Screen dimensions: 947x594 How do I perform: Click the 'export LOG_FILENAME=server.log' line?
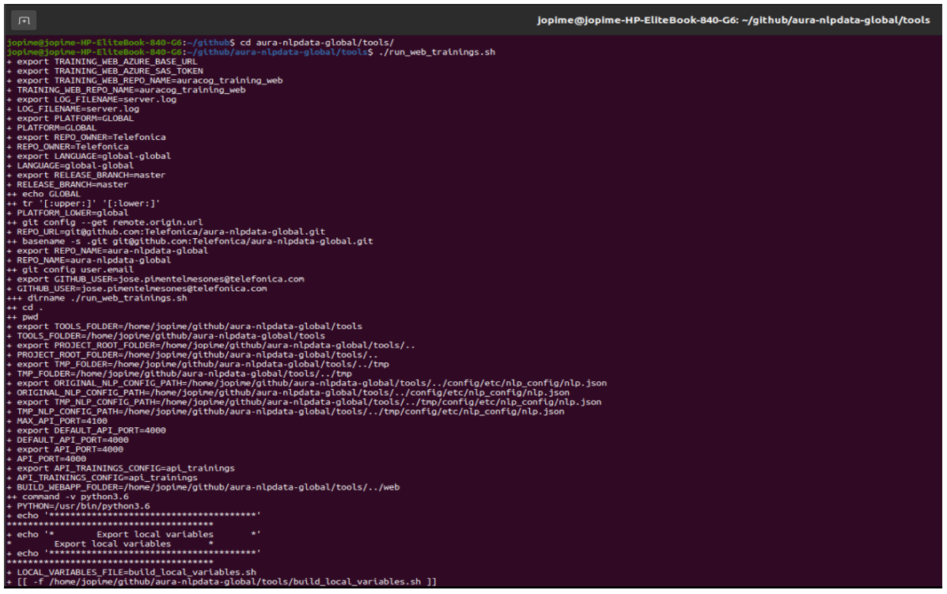pyautogui.click(x=92, y=99)
